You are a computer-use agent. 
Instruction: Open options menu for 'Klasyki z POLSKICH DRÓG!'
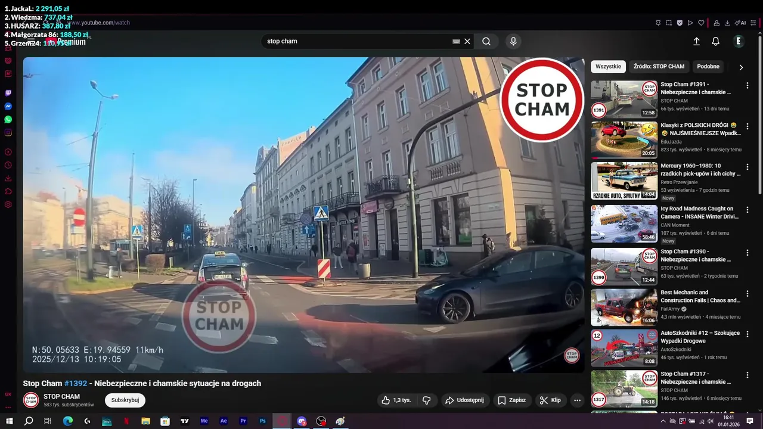(748, 127)
